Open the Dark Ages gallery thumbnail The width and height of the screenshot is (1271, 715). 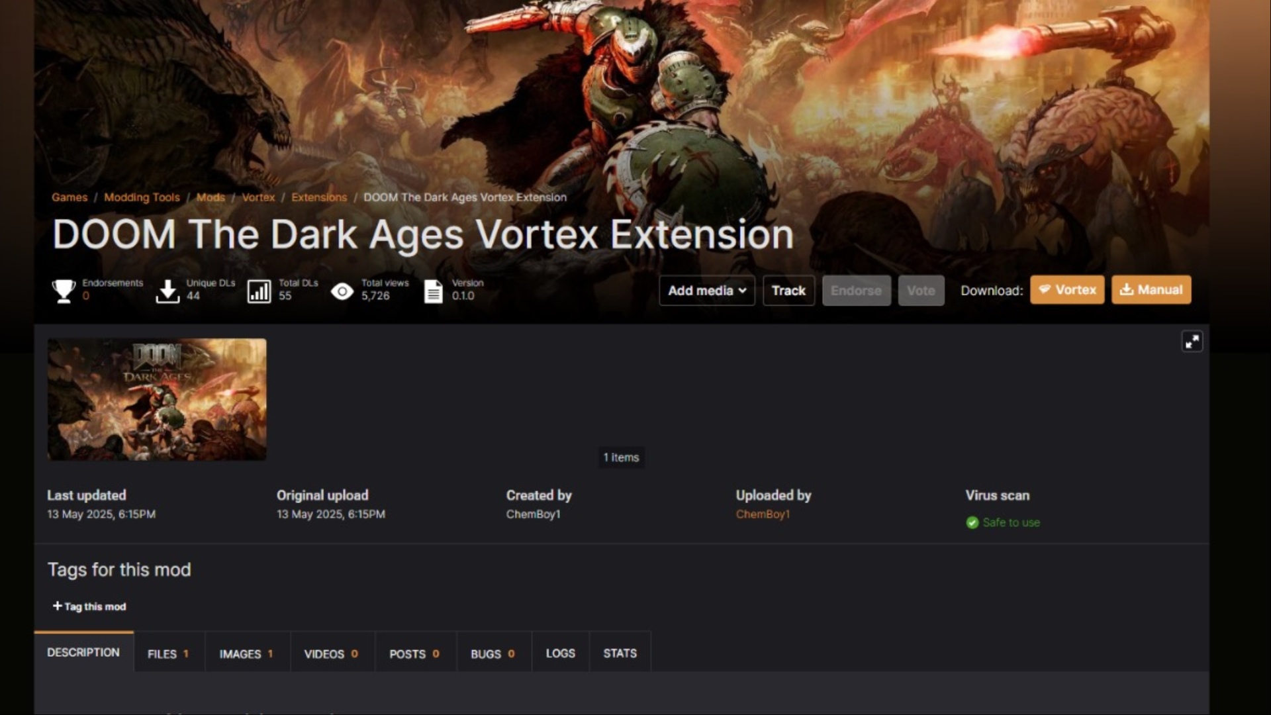pyautogui.click(x=157, y=399)
